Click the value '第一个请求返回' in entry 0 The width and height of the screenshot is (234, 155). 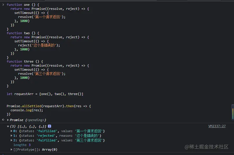[x=89, y=131]
